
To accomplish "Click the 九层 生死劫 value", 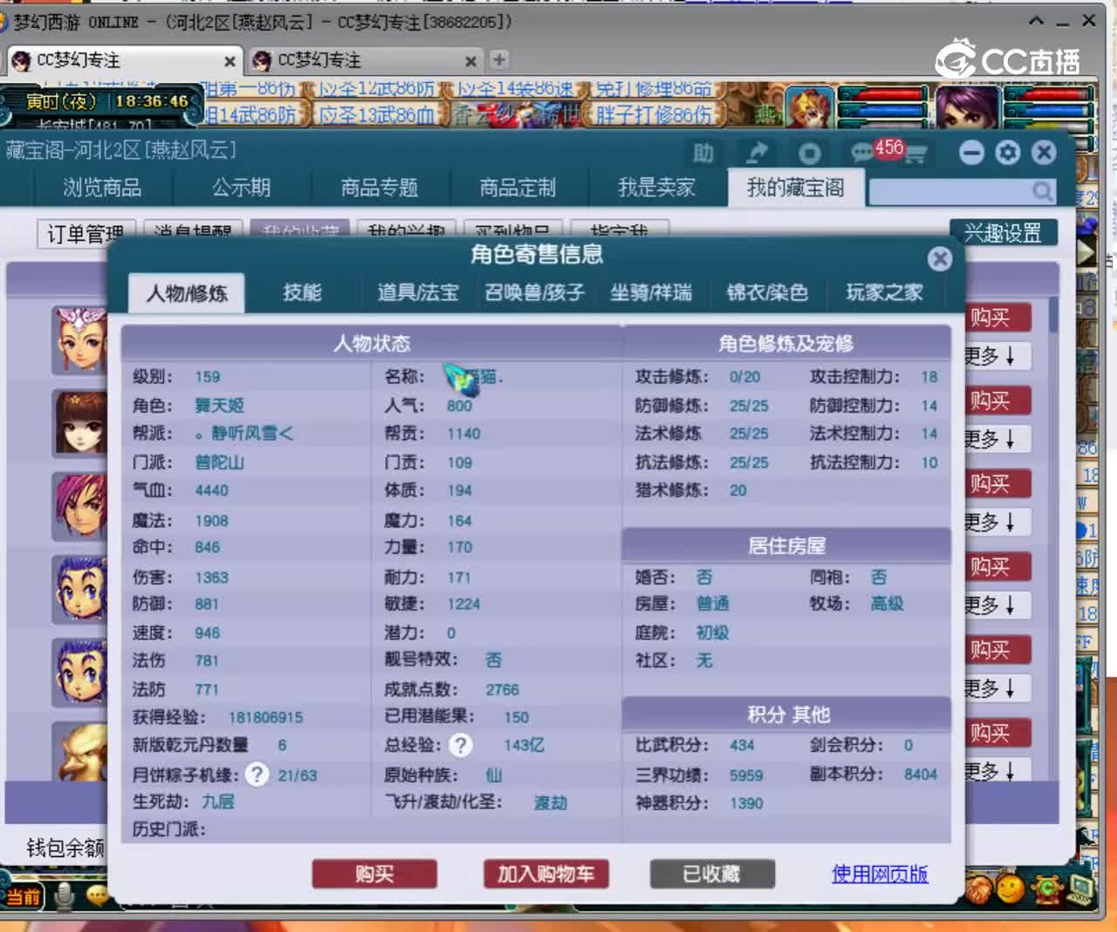I will coord(218,801).
